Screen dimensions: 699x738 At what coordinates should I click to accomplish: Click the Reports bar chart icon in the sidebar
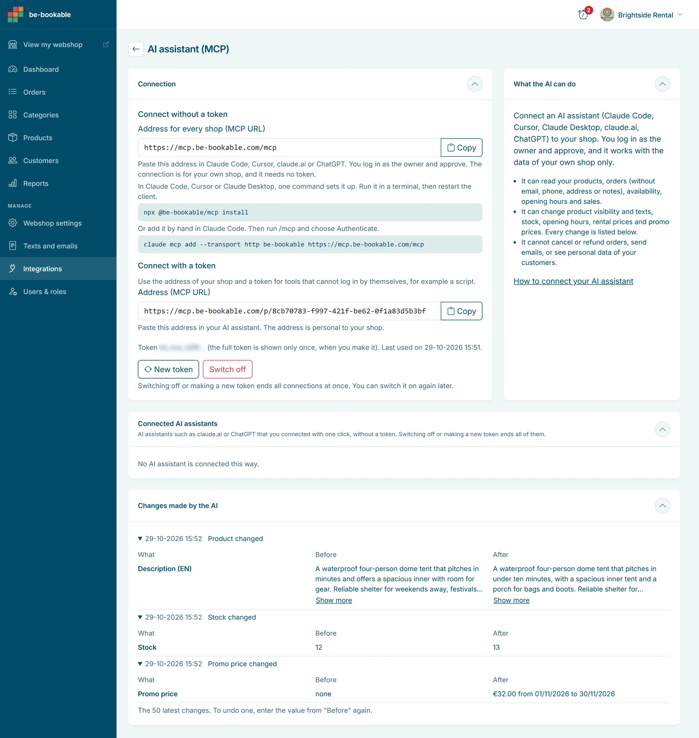click(x=13, y=183)
